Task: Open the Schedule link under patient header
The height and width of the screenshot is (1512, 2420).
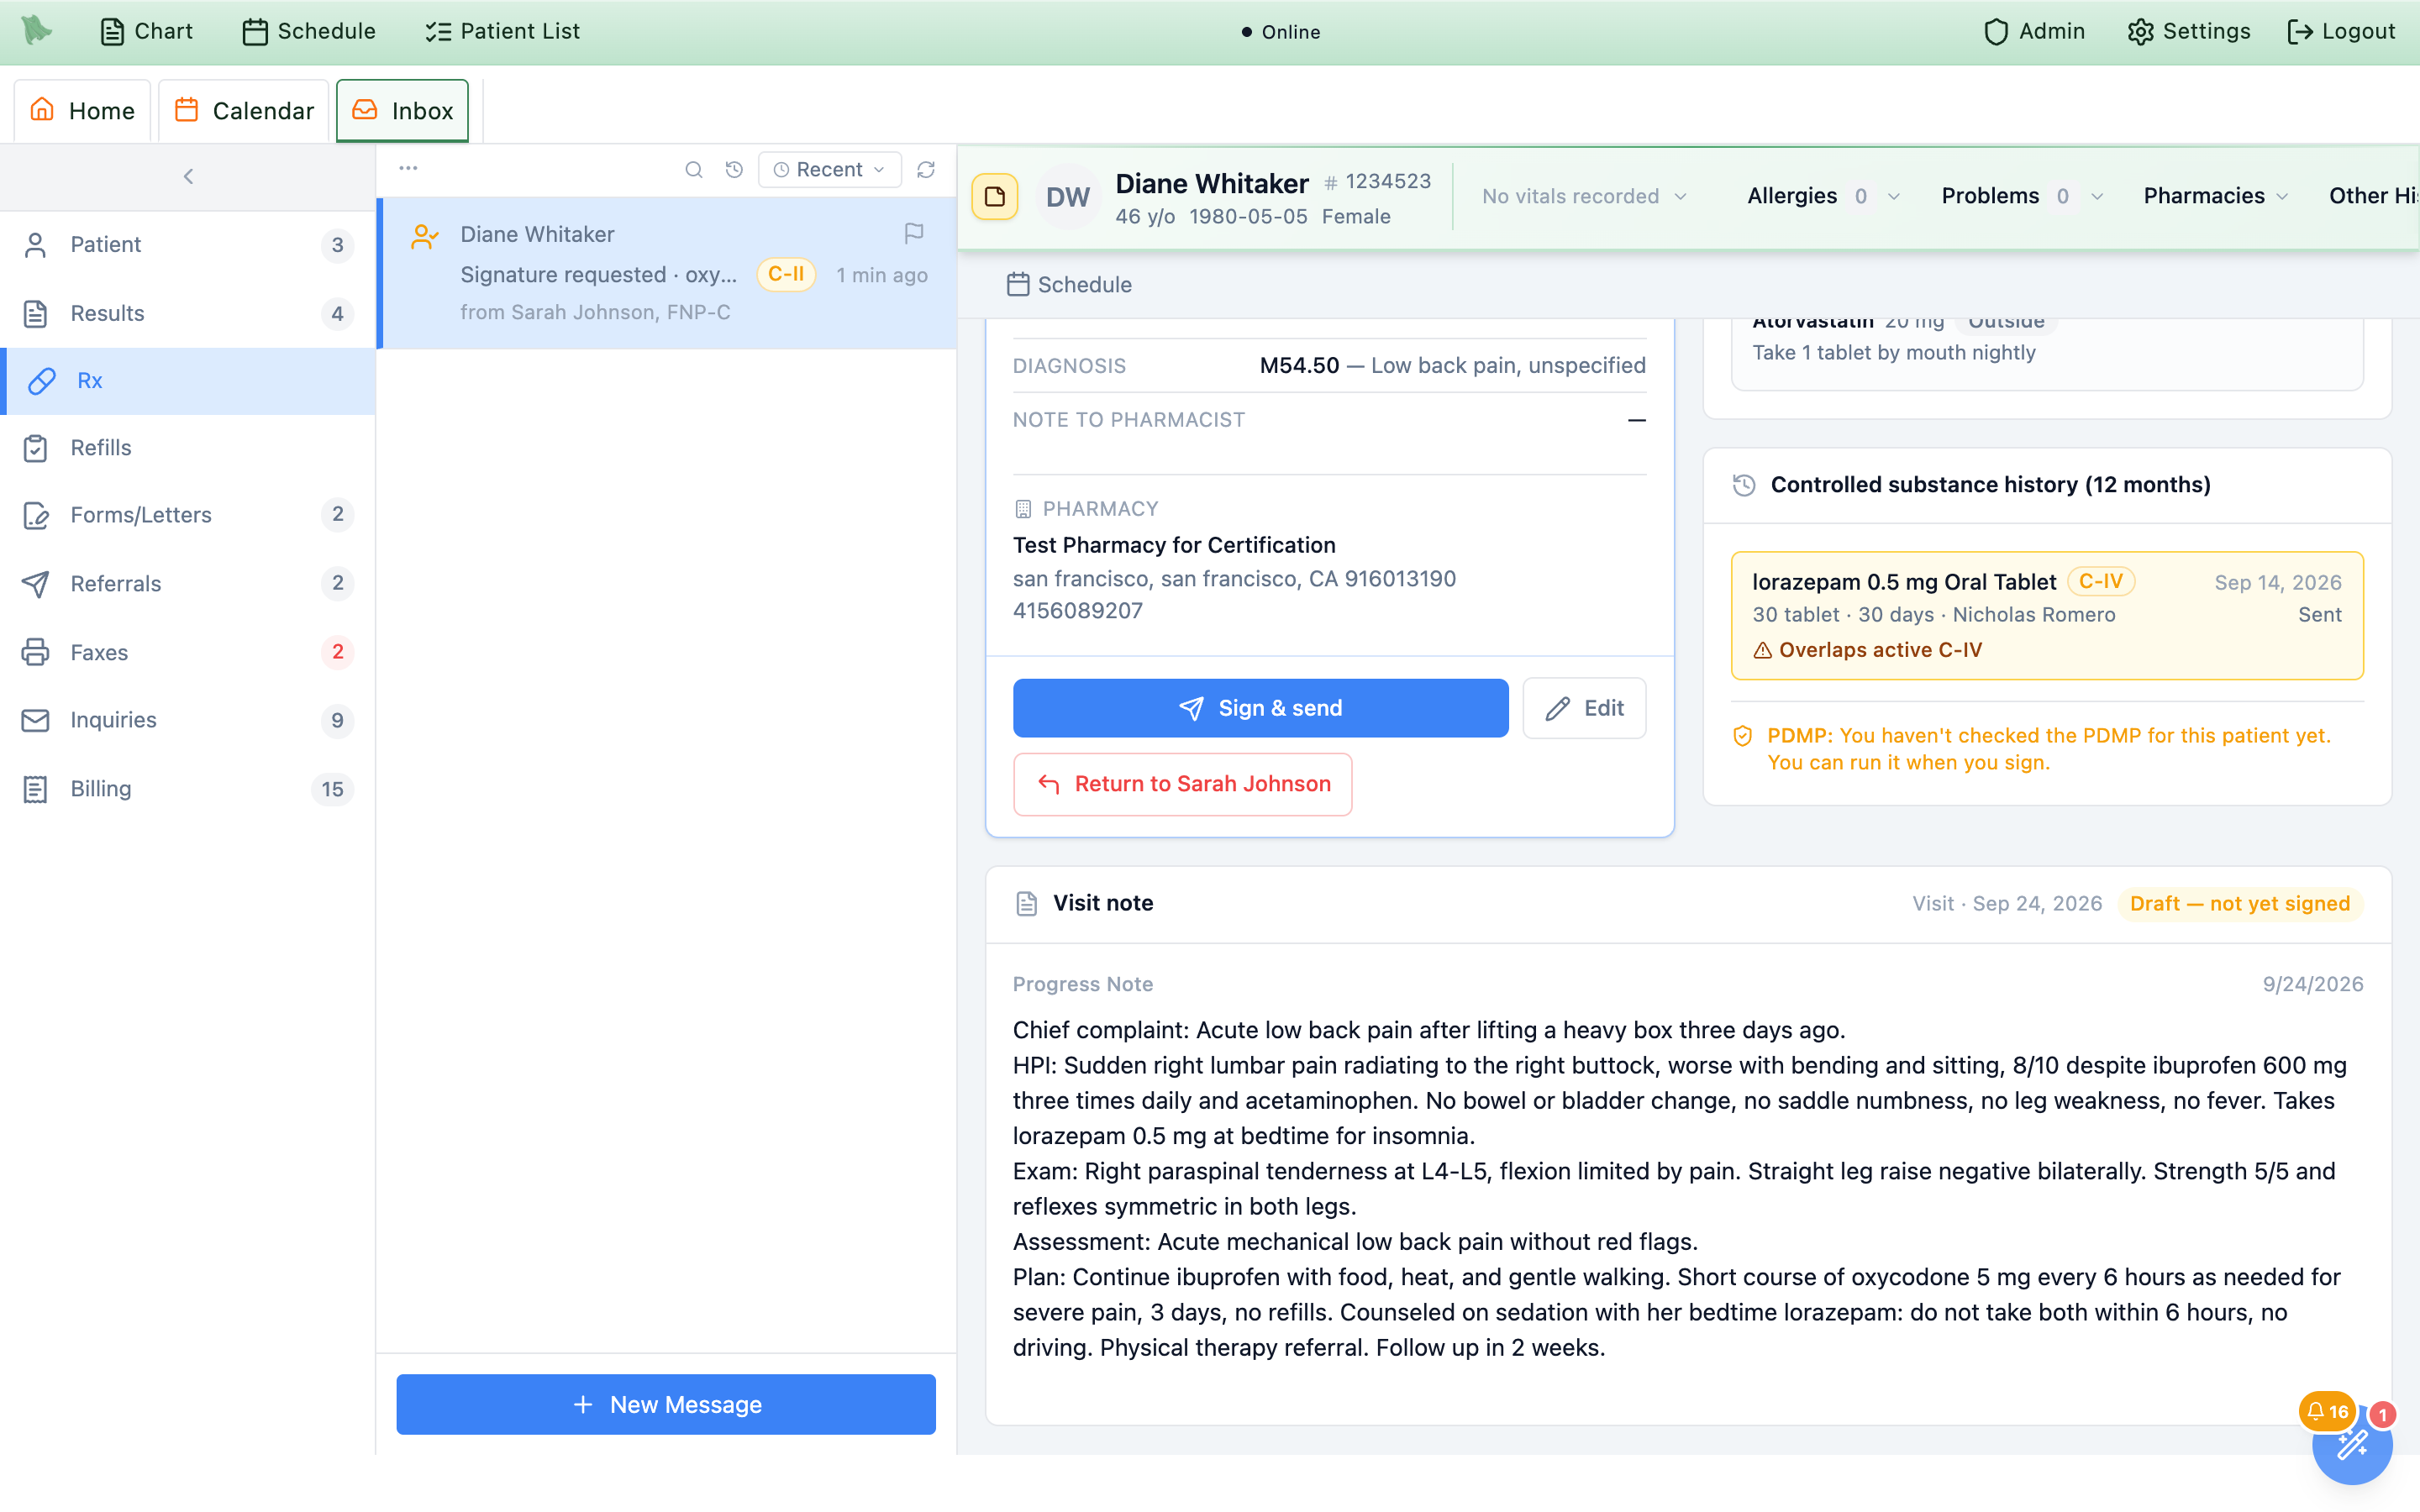Action: click(x=1069, y=285)
